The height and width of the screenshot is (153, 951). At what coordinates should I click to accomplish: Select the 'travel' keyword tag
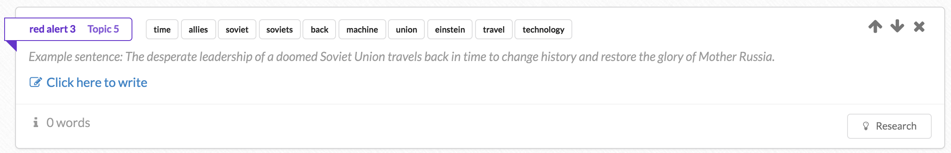(x=494, y=29)
